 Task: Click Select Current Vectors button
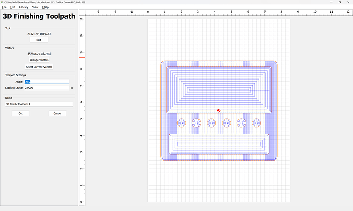[39, 67]
